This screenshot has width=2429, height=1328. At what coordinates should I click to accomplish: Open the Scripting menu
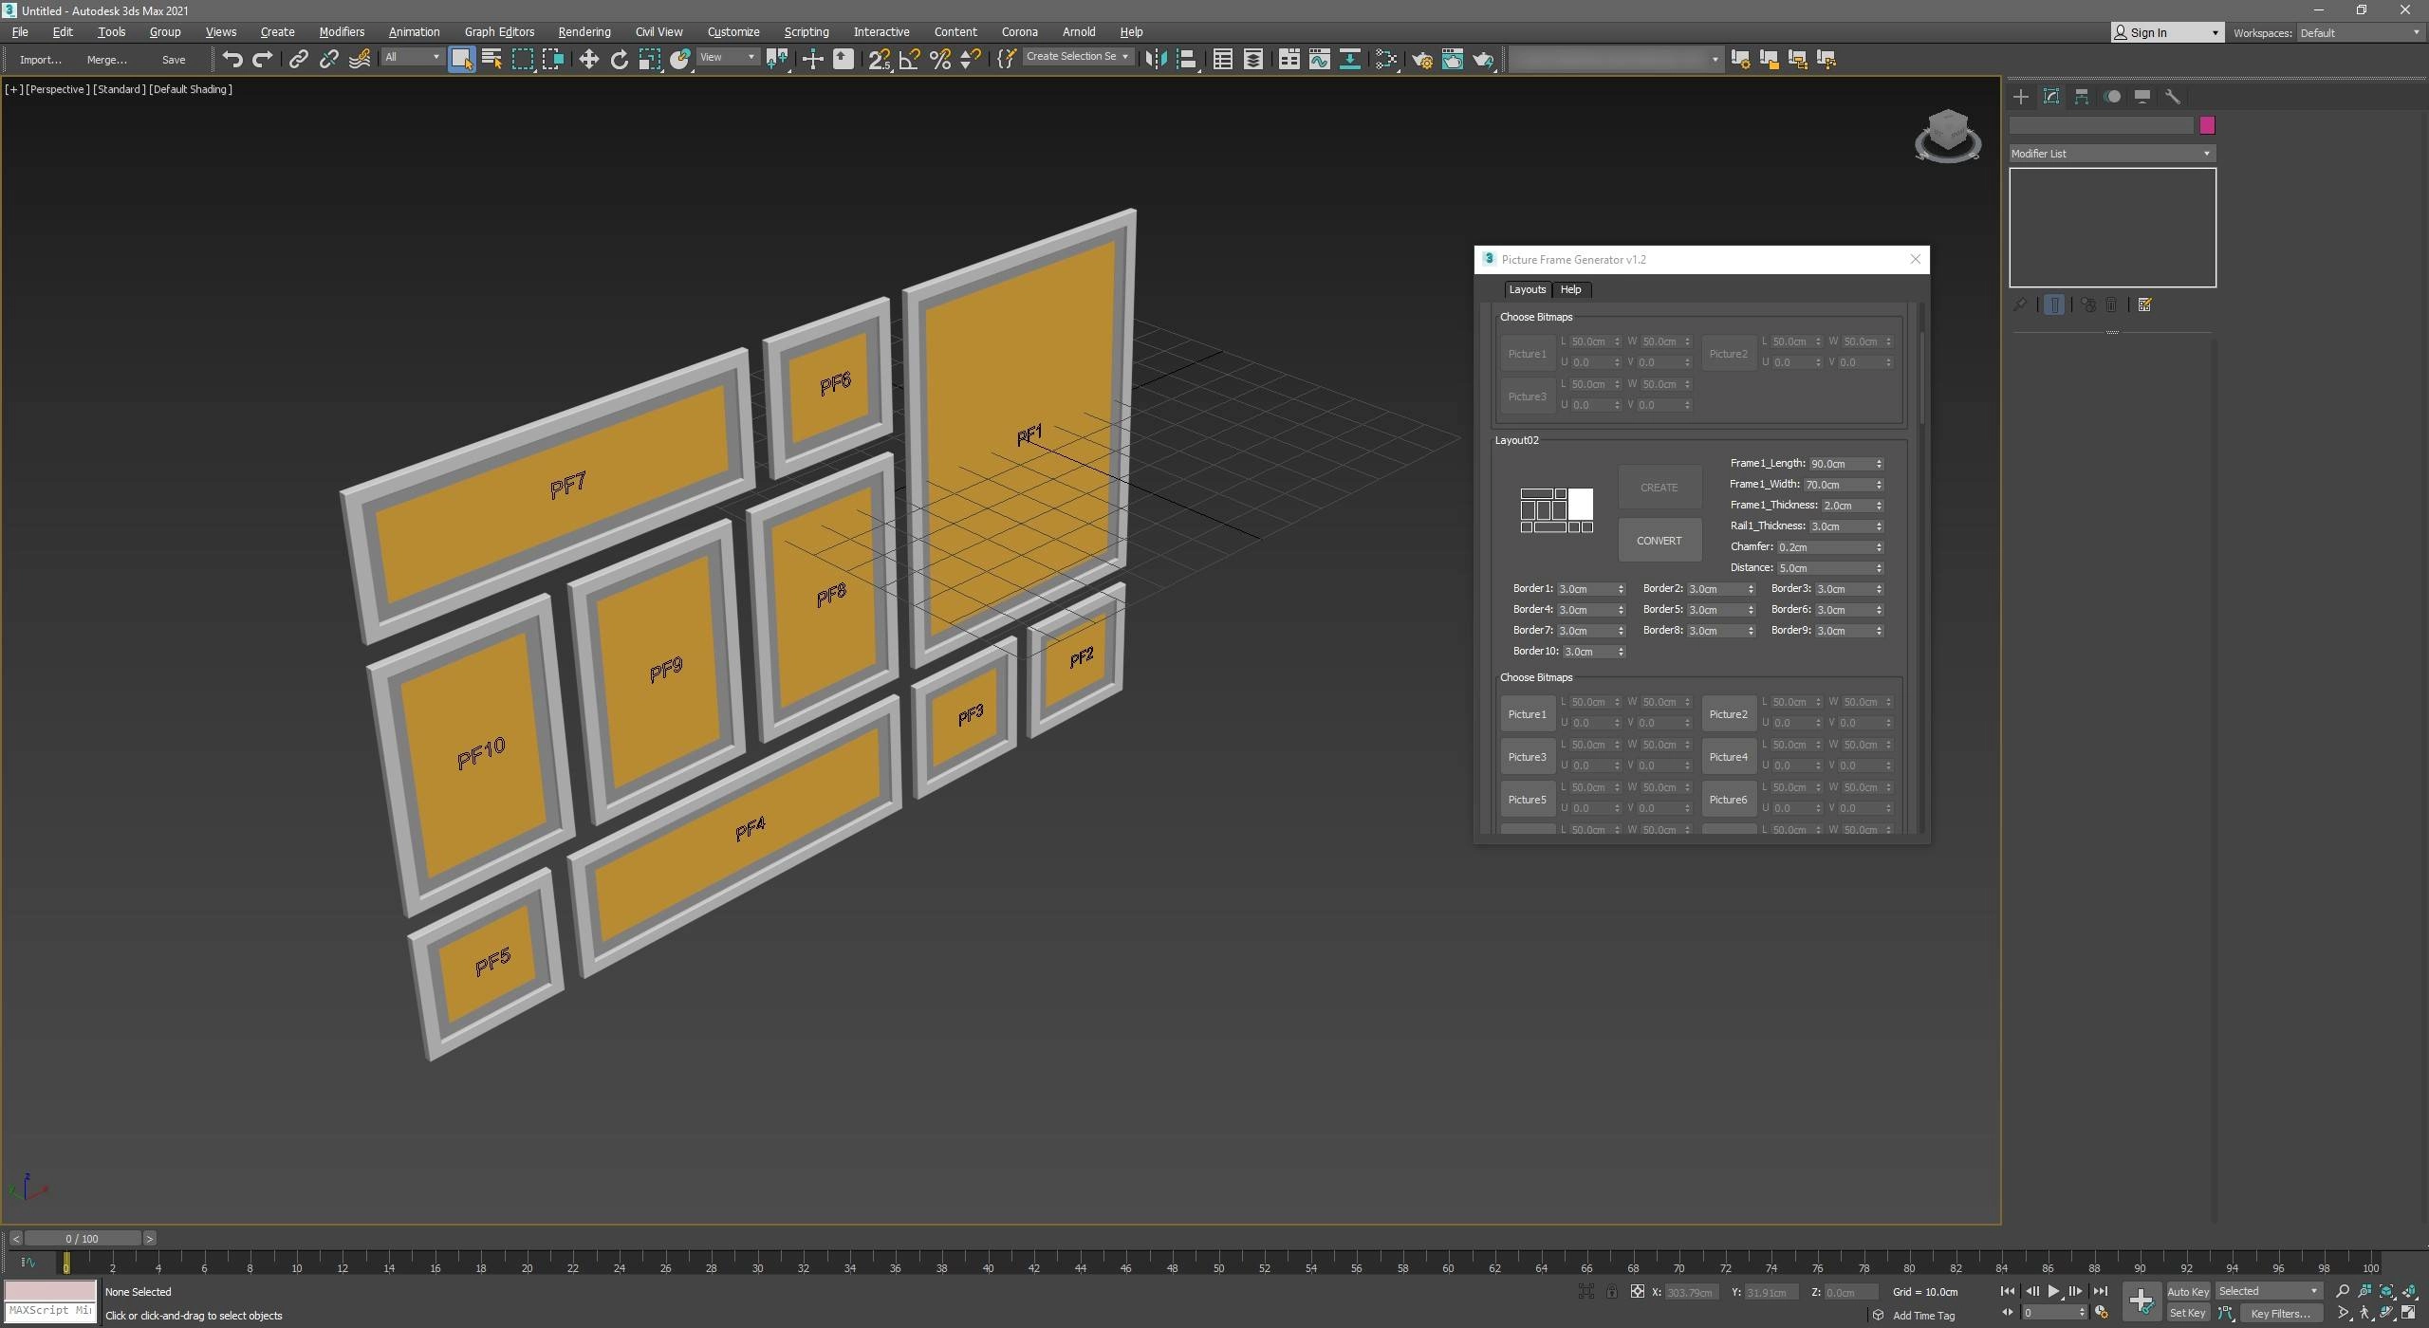tap(807, 31)
